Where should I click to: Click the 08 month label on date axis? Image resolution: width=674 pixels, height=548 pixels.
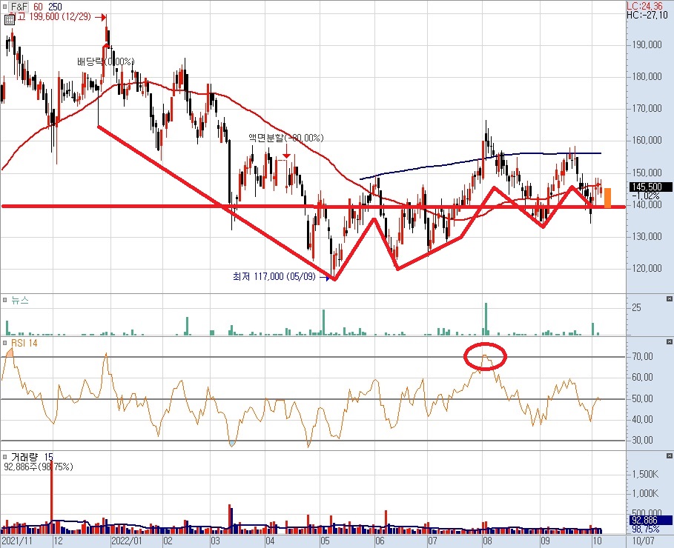pyautogui.click(x=487, y=541)
